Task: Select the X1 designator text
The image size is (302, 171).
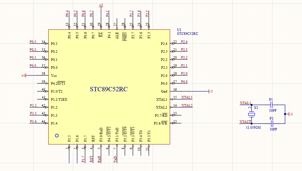Action: [x=256, y=108]
